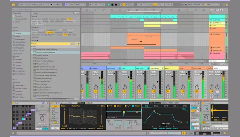Toggle the browser panel icon at top-left
The image size is (240, 137).
click(13, 4)
